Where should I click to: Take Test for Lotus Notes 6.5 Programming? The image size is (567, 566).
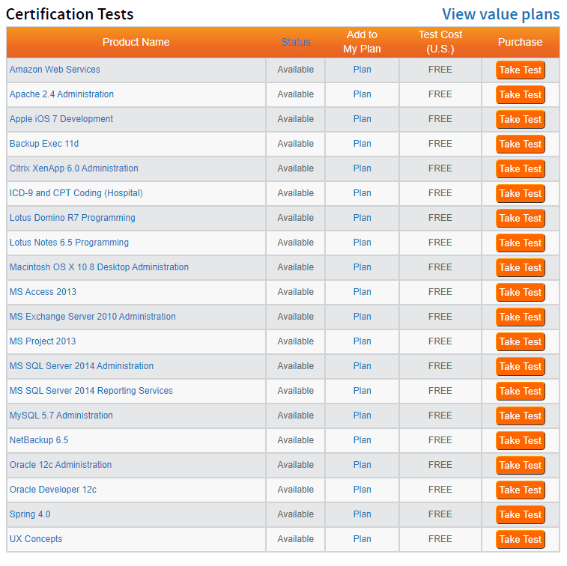click(x=520, y=243)
